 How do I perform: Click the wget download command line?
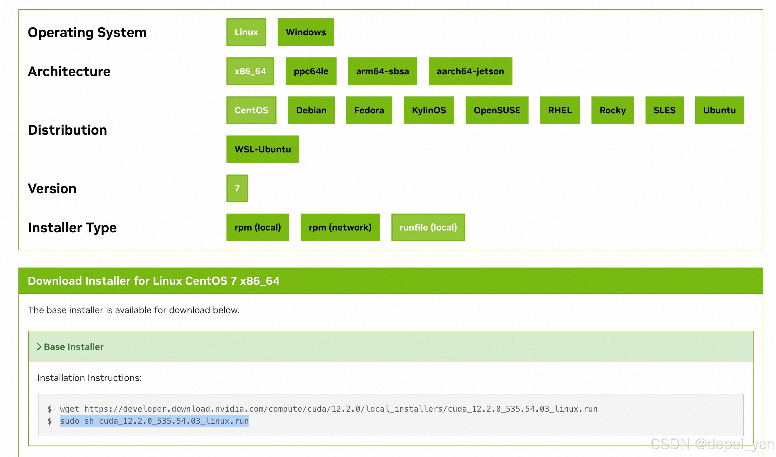pos(329,409)
